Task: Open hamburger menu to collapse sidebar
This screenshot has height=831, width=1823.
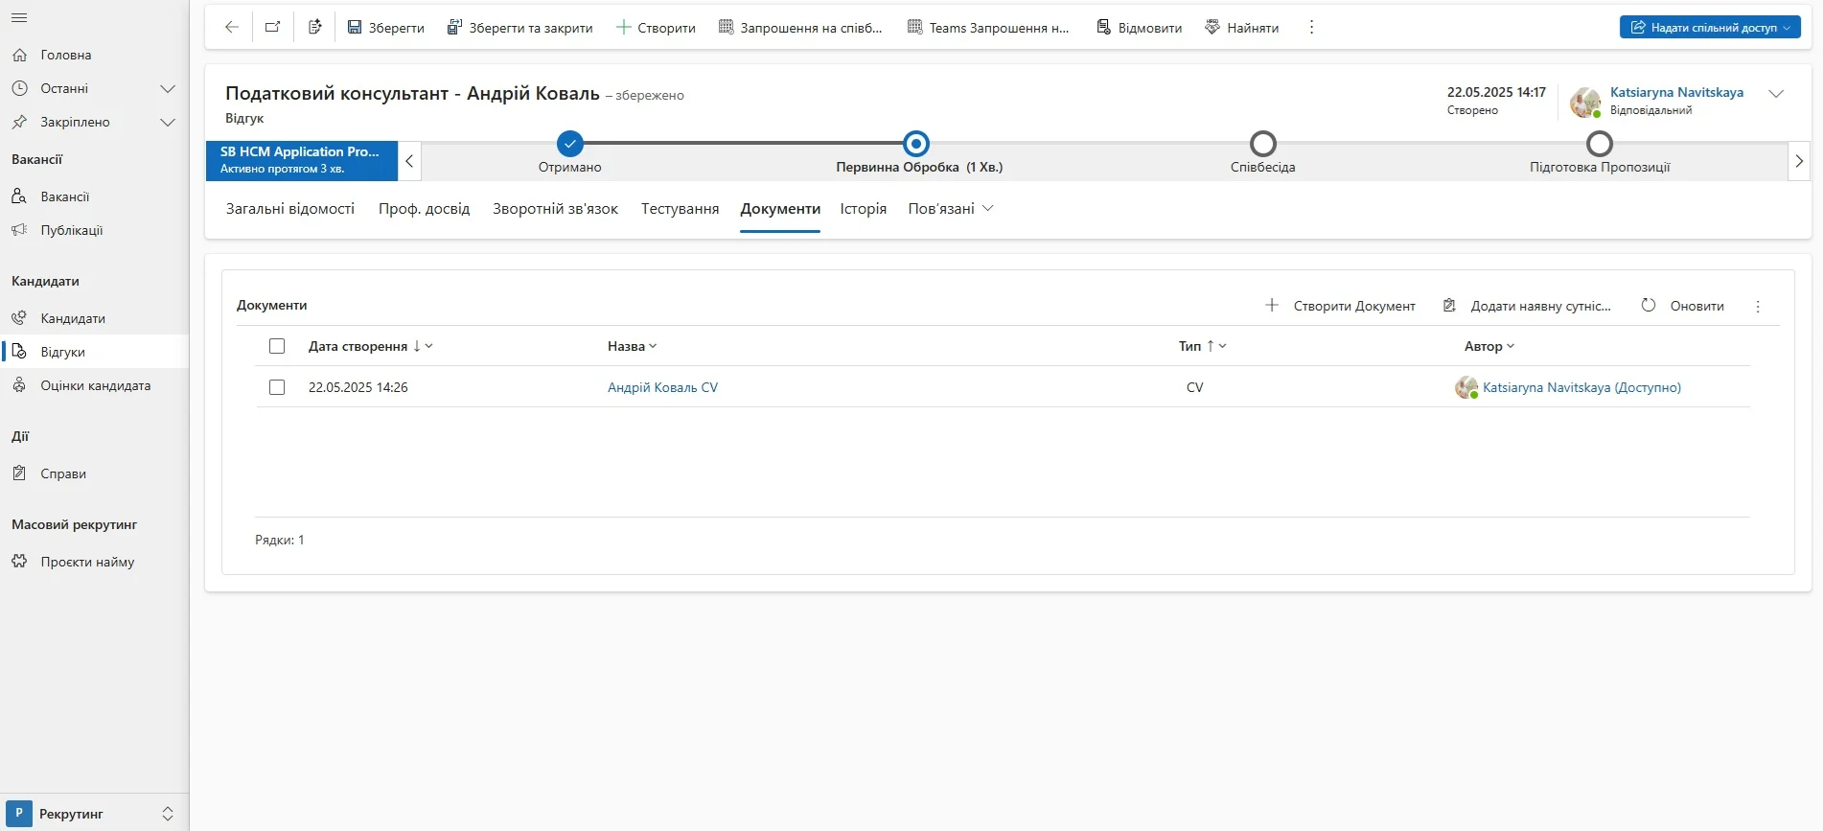Action: coord(19,18)
